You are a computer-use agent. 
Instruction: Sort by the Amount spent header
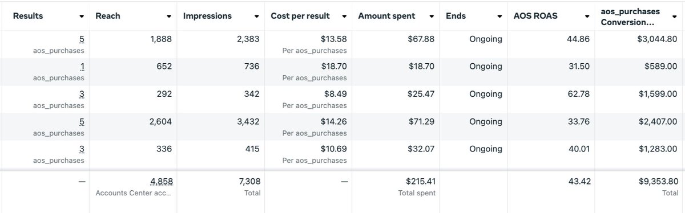tap(386, 16)
